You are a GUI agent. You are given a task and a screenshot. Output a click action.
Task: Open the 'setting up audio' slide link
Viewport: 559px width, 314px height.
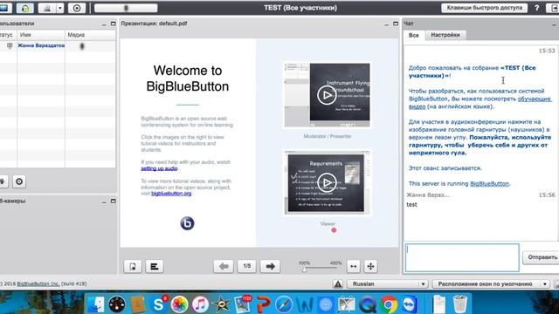tap(159, 168)
